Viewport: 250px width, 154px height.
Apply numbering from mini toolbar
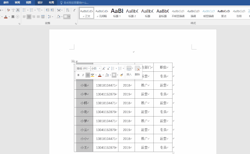click(120, 69)
